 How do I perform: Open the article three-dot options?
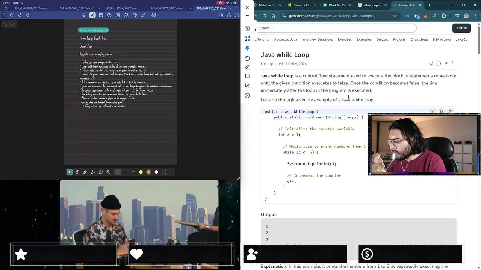pyautogui.click(x=452, y=63)
